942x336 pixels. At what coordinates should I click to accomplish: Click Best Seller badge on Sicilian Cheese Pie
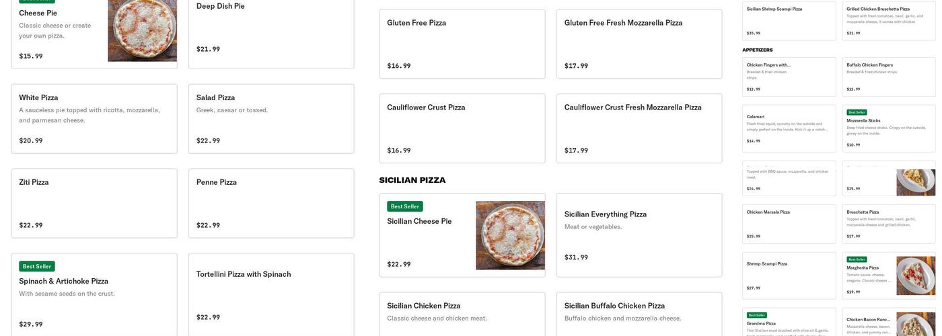click(x=404, y=206)
